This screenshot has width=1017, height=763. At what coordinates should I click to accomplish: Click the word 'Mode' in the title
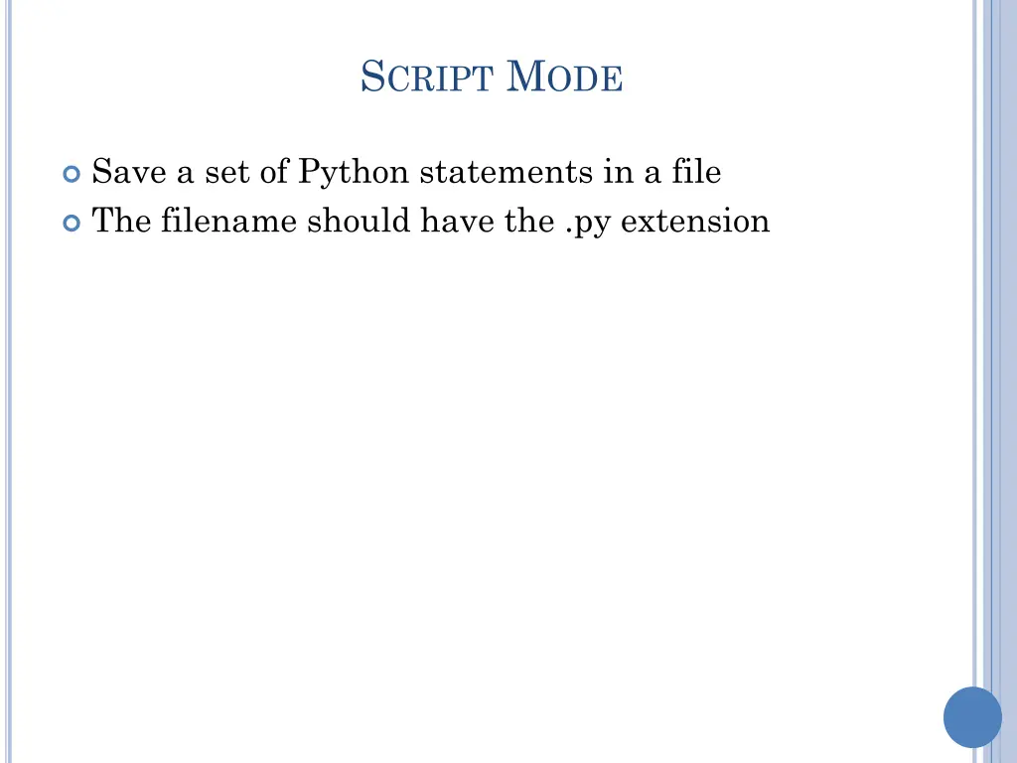564,76
